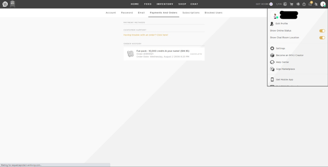The height and width of the screenshot is (167, 328).
Task: Open Settings from dropdown menu
Action: [280, 48]
